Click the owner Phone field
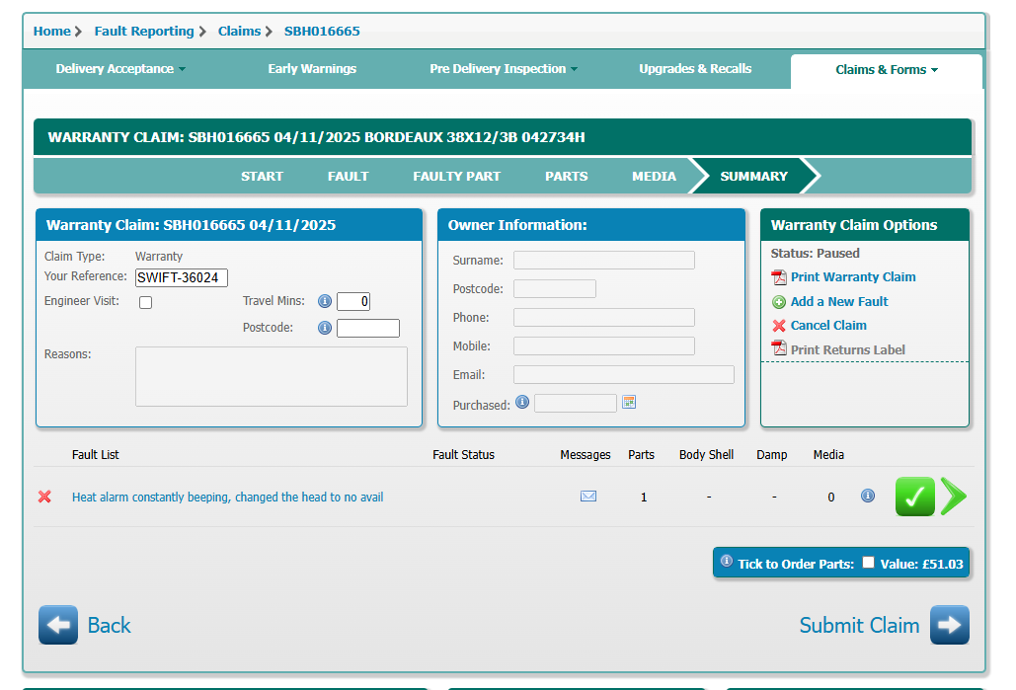The width and height of the screenshot is (1016, 690). [604, 318]
